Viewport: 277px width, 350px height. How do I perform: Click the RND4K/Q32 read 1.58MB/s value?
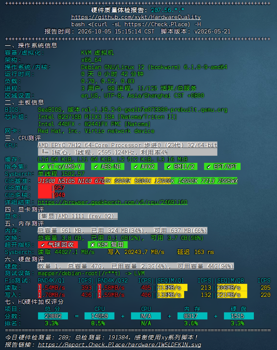pyautogui.click(x=111, y=288)
